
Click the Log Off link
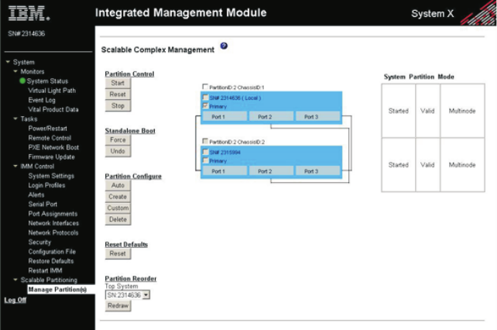pos(15,300)
